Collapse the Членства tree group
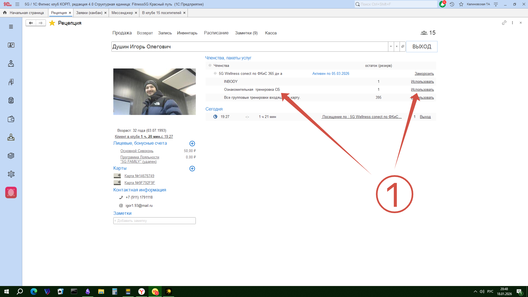 pos(210,65)
